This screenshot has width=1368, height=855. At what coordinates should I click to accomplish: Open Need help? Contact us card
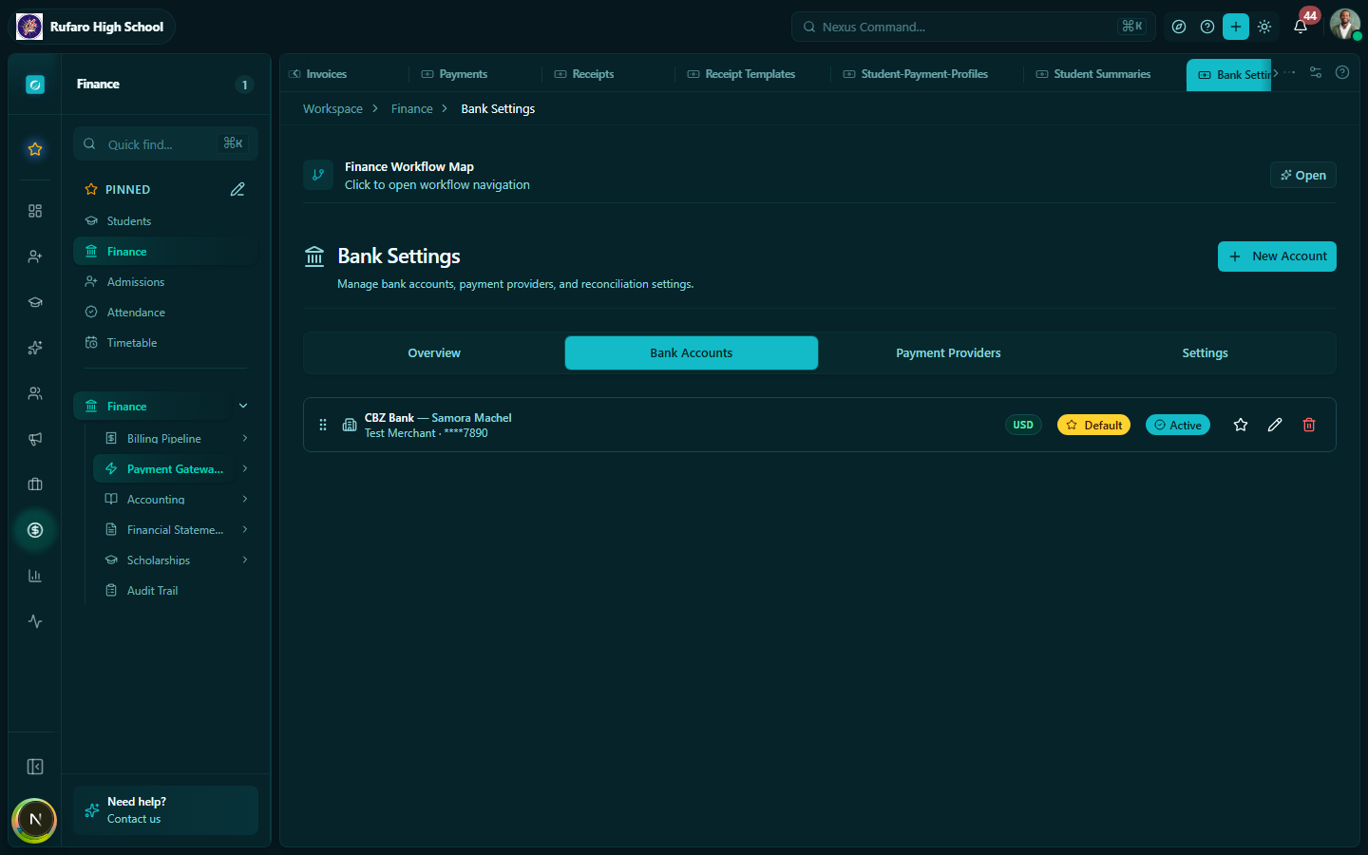tap(165, 810)
